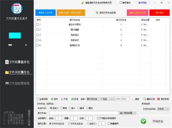Image resolution: width=172 pixels, height=128 pixels.
Task: Click the green check 选中 icon
Action: pyautogui.click(x=52, y=99)
